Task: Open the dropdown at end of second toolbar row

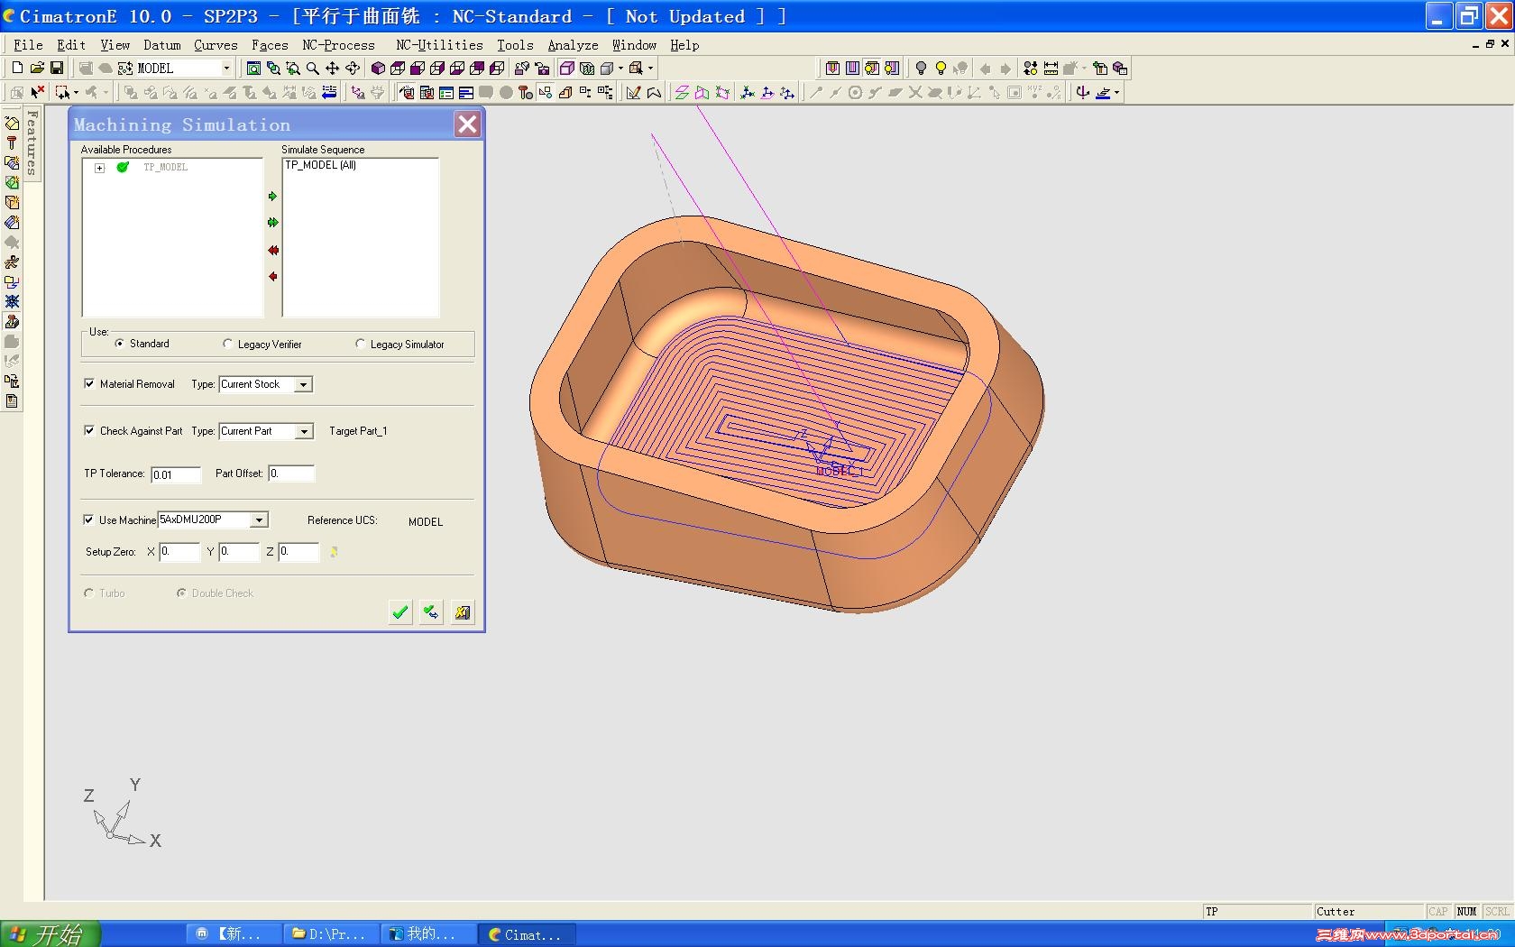Action: [1116, 92]
